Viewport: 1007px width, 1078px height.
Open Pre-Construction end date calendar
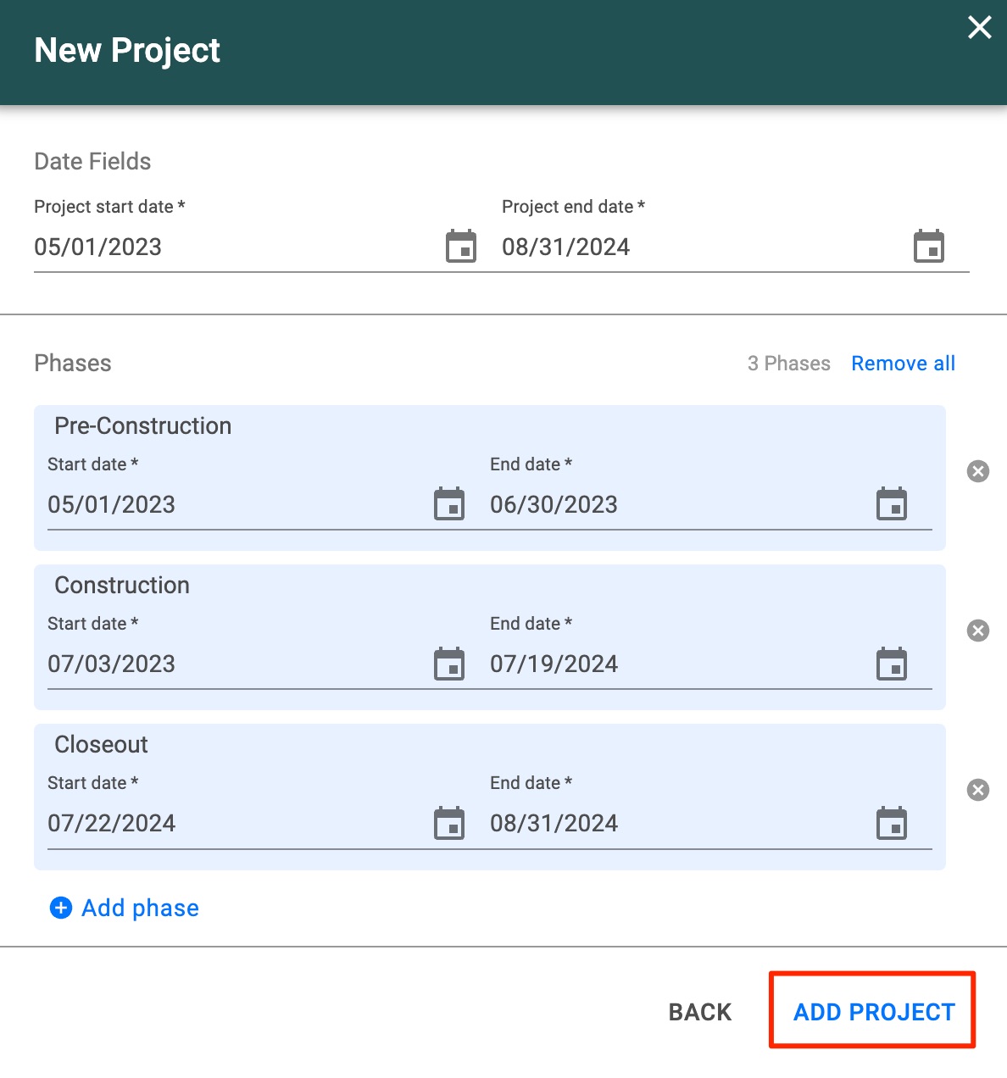tap(892, 504)
